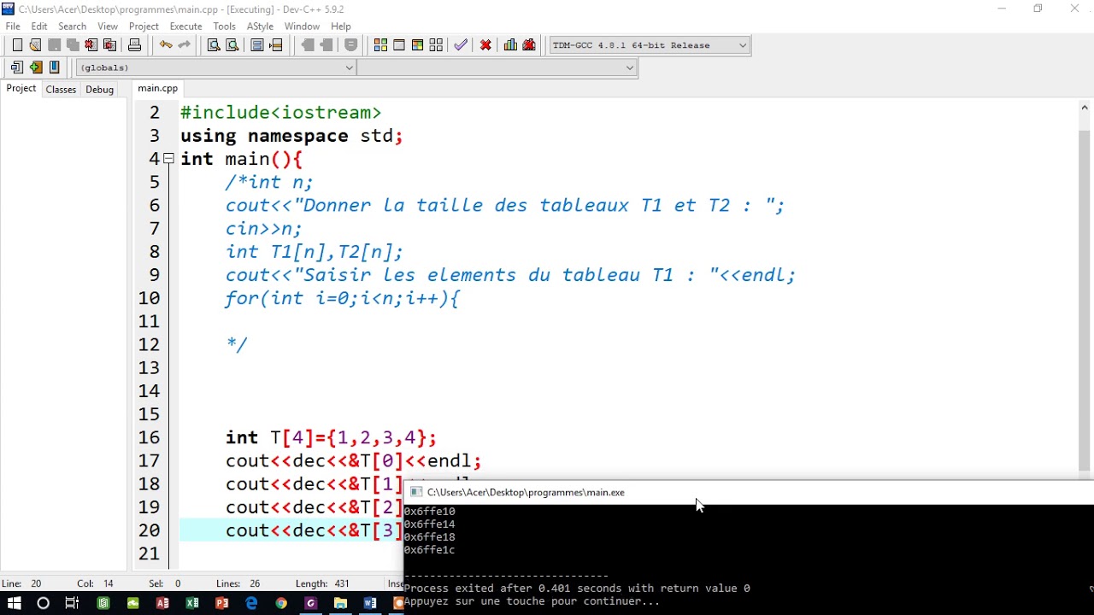Click the 'Length: 431' status bar entry
Image resolution: width=1094 pixels, height=615 pixels.
(322, 583)
